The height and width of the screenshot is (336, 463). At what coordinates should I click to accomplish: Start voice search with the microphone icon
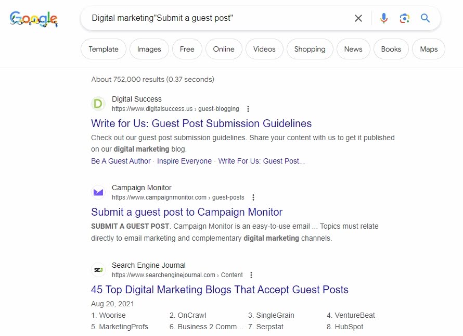[x=383, y=18]
